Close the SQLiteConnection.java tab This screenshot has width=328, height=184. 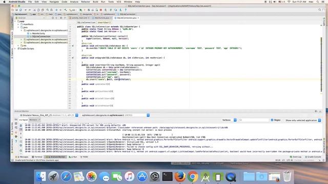pyautogui.click(x=138, y=18)
